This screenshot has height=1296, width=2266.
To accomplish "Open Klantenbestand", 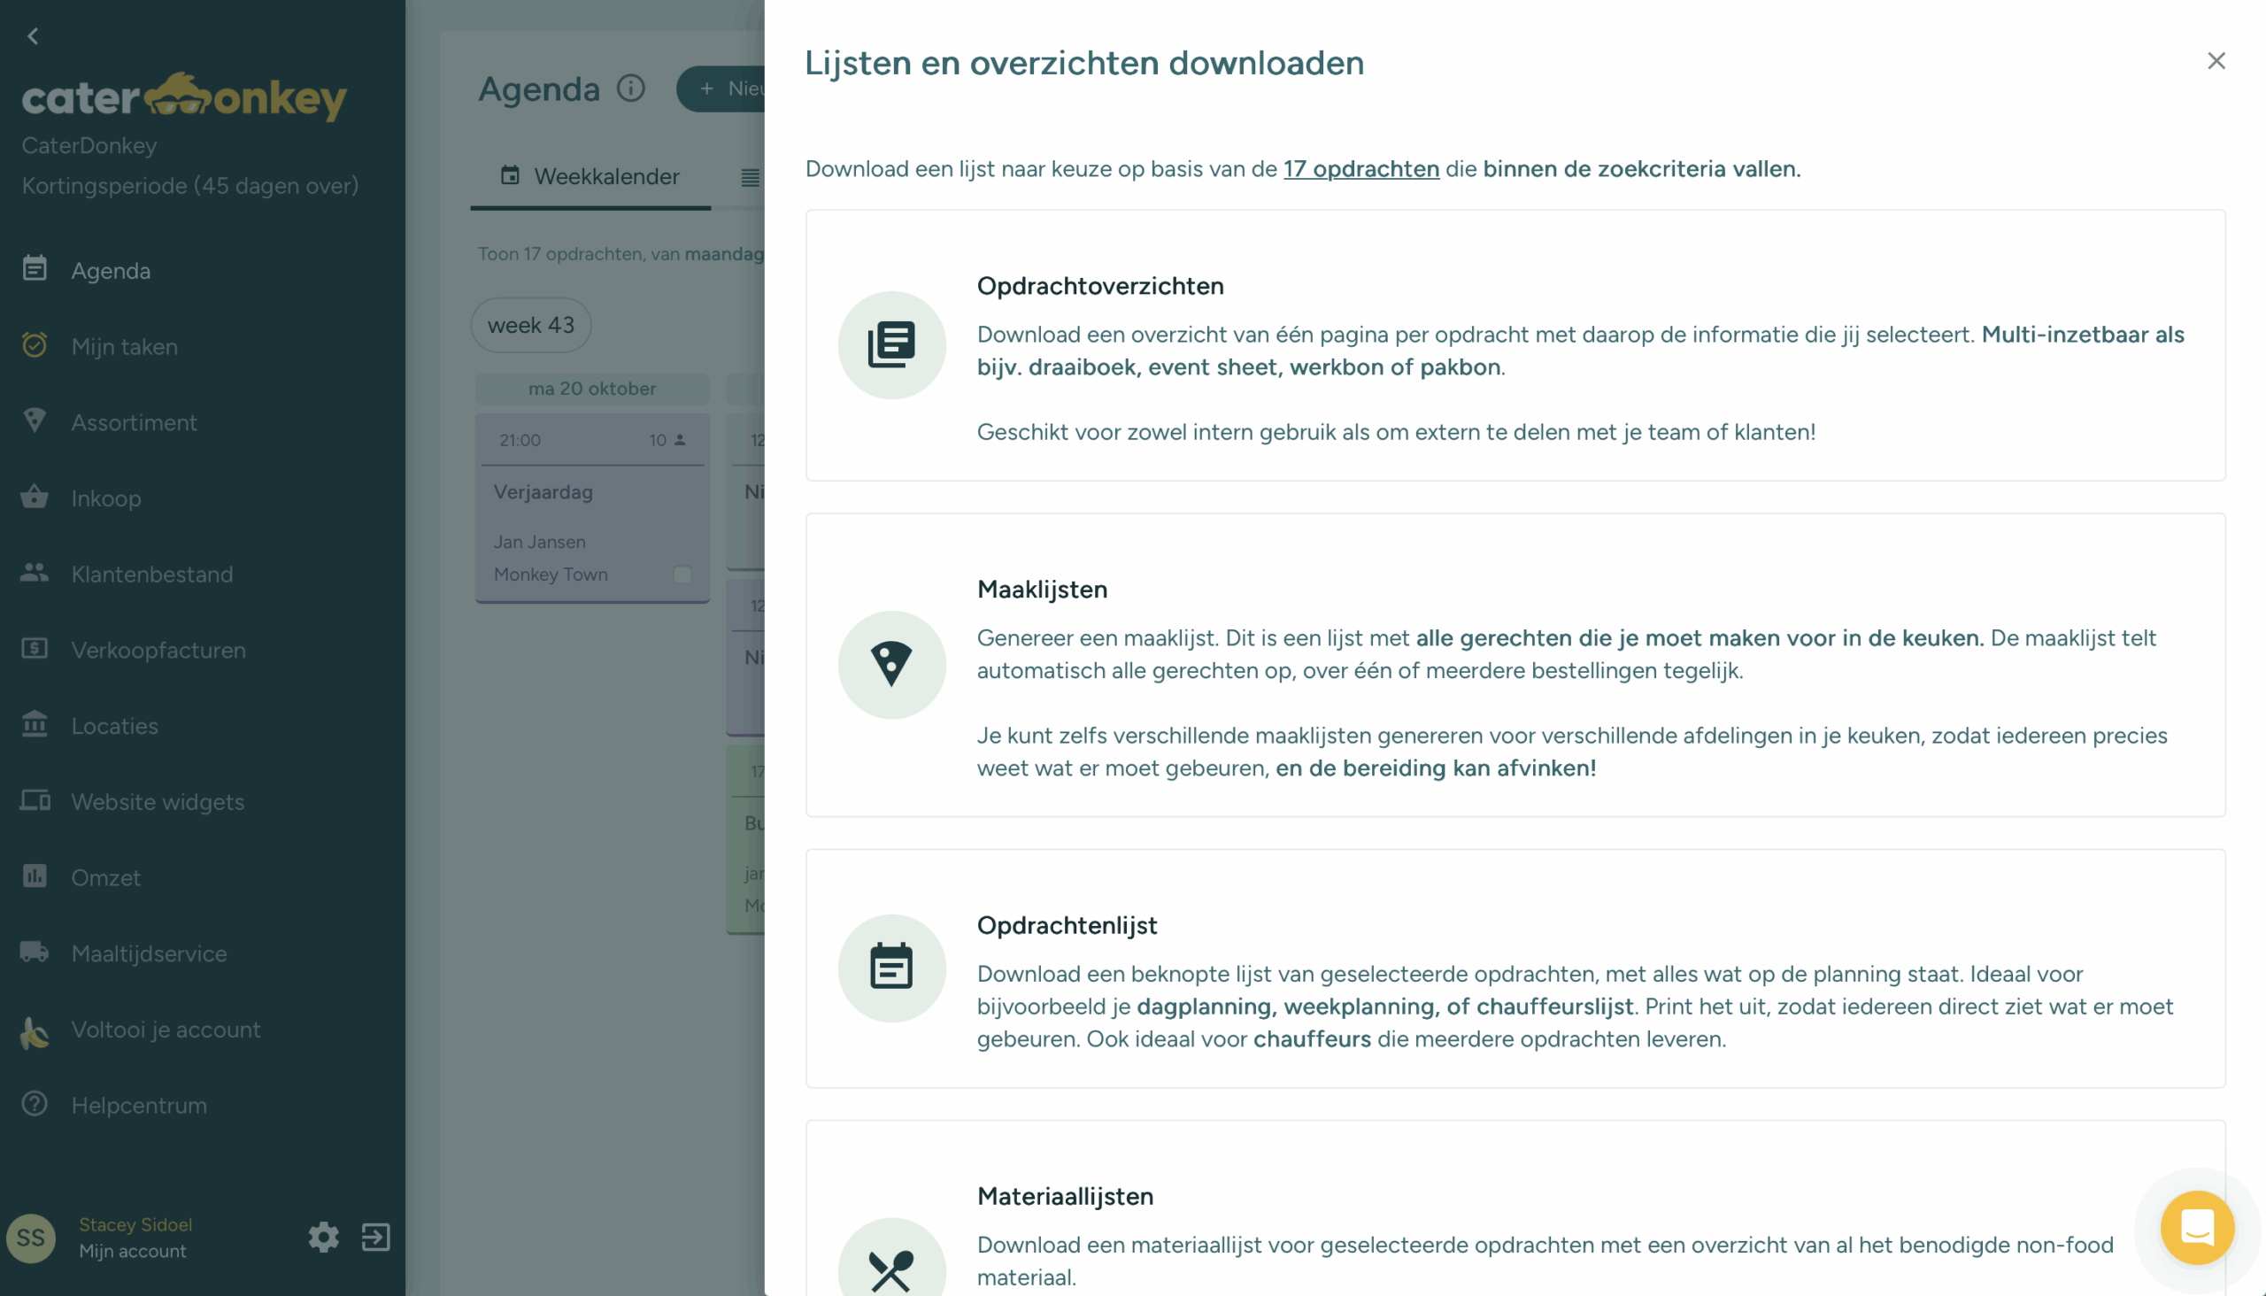I will pos(152,575).
